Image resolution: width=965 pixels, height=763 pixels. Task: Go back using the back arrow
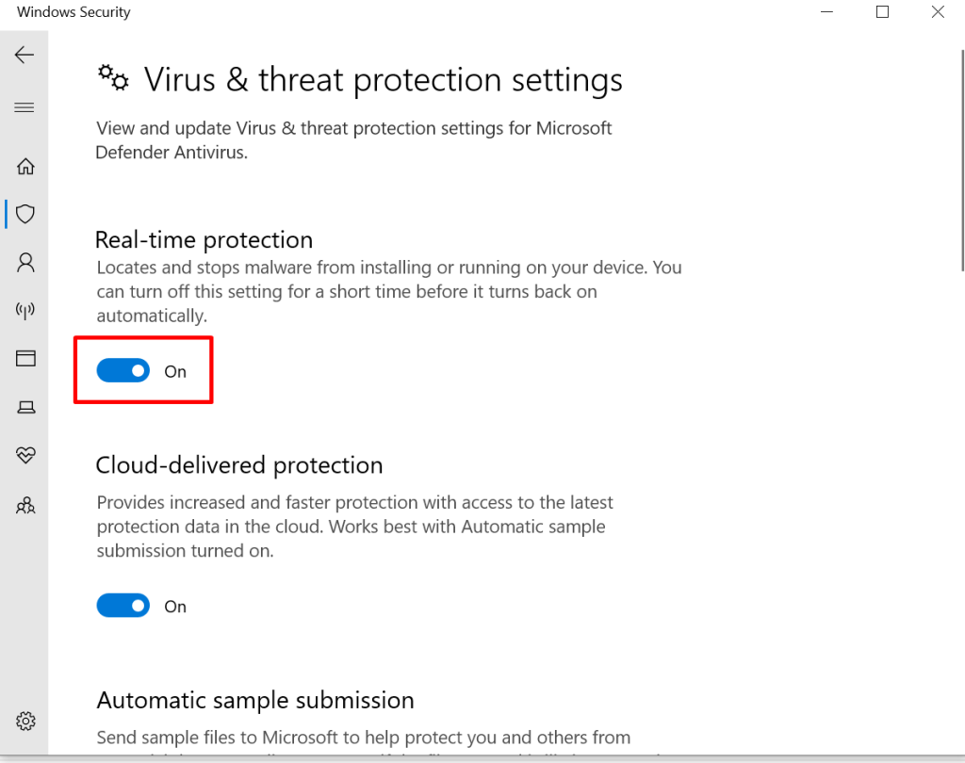(25, 56)
